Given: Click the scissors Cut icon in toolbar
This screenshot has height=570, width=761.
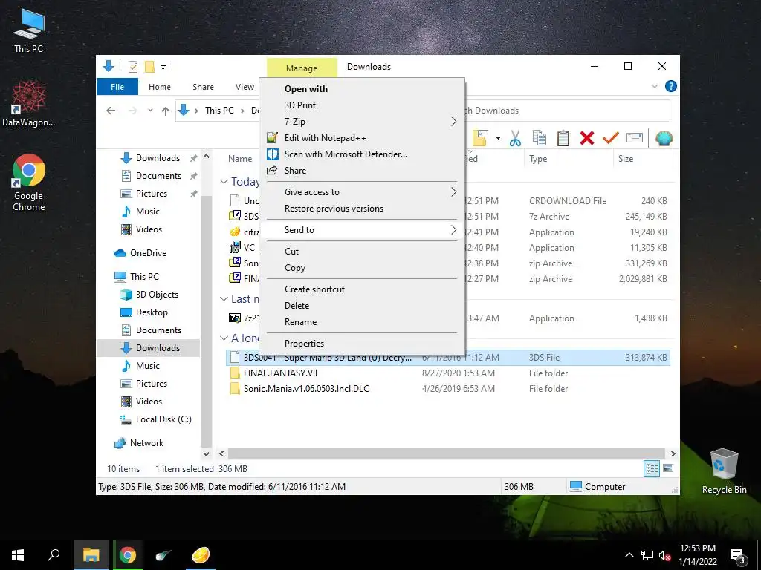Looking at the screenshot, I should [516, 138].
